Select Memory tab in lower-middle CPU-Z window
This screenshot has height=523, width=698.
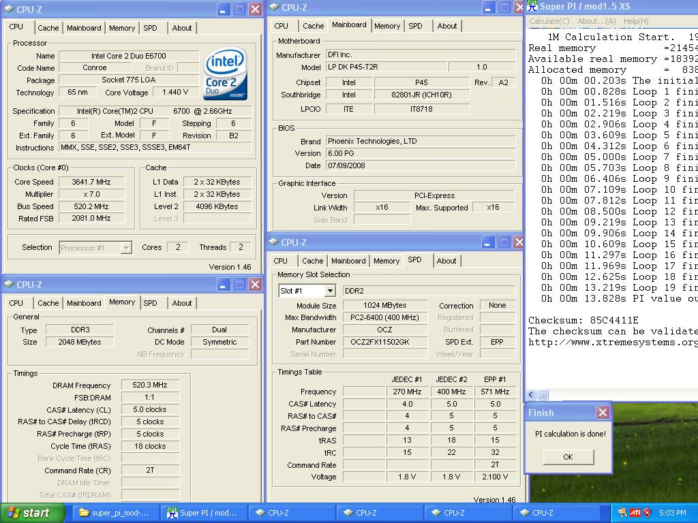click(386, 261)
